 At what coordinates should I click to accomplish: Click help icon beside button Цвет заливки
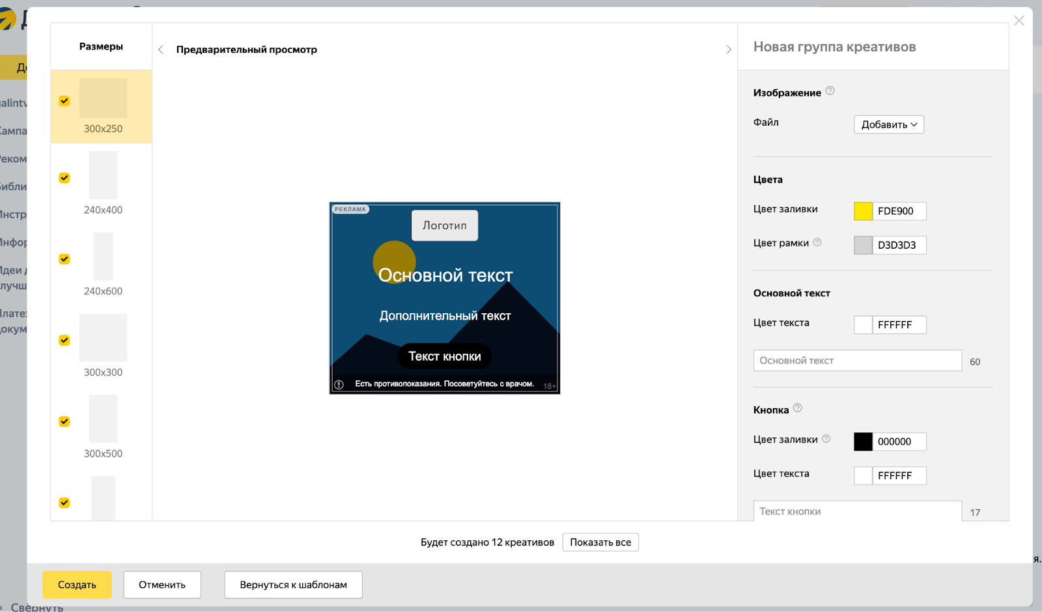tap(826, 439)
